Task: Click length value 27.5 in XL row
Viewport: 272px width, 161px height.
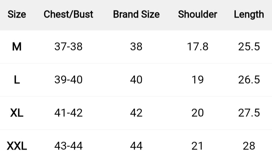Action: click(x=249, y=113)
